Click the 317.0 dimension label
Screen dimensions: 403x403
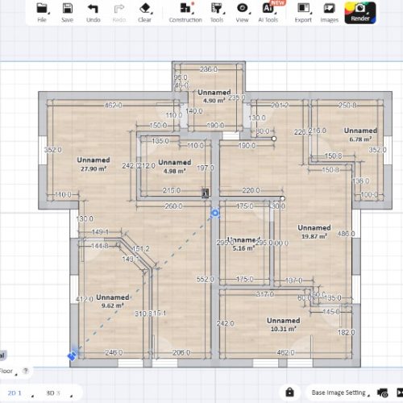coord(265,294)
